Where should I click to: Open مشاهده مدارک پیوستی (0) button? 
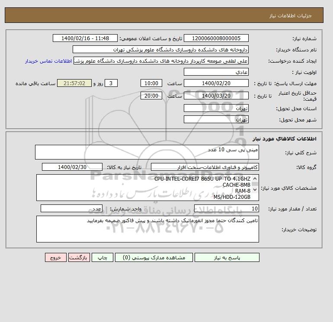click(154, 258)
